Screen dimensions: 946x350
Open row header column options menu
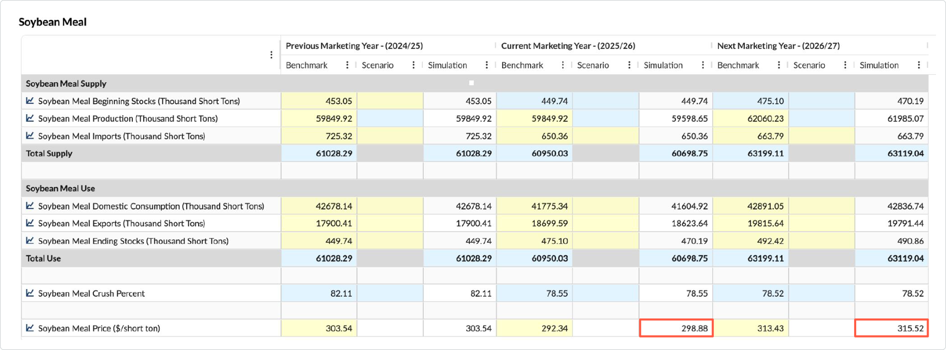pos(271,55)
